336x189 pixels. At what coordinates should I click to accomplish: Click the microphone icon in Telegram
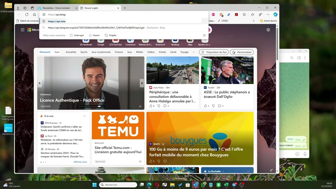click(x=305, y=154)
